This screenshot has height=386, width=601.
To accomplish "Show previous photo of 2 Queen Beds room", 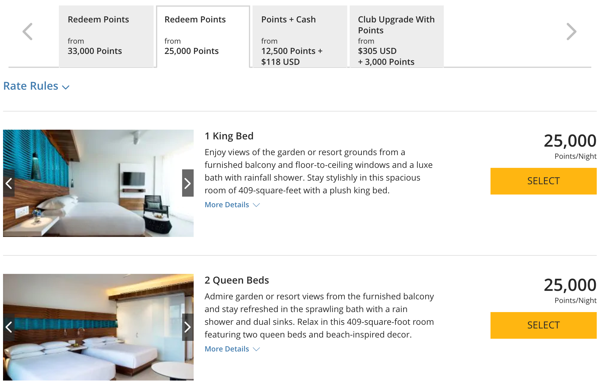I will click(x=9, y=327).
